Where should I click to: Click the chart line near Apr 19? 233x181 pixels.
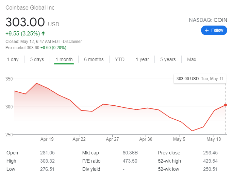coord(47,88)
